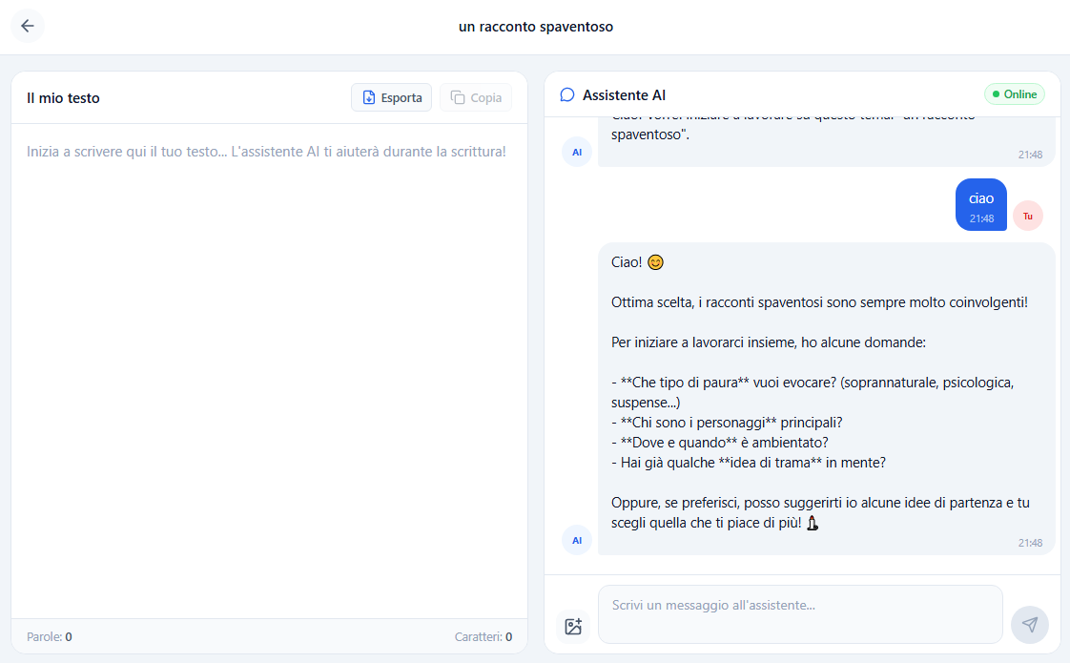Image resolution: width=1070 pixels, height=663 pixels.
Task: Click the "Assistente AI" heading text
Action: point(624,94)
